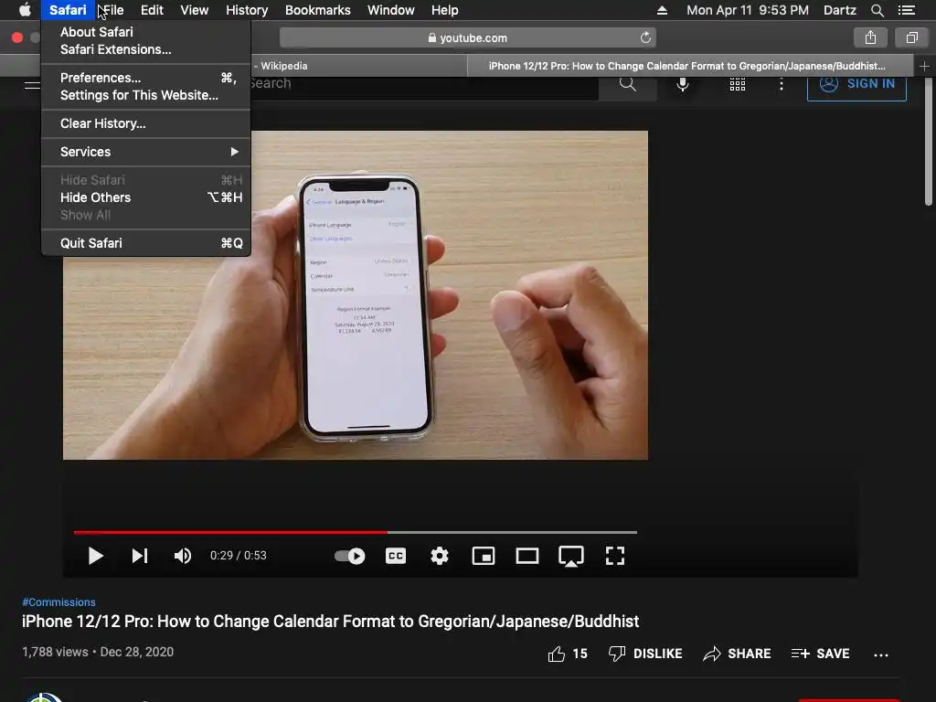Expand the Services submenu
Viewport: 936px width, 702px height.
point(145,152)
